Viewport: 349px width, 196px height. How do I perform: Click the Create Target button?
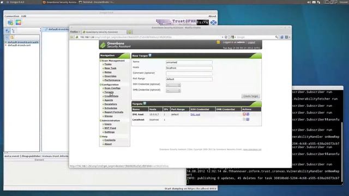click(251, 96)
